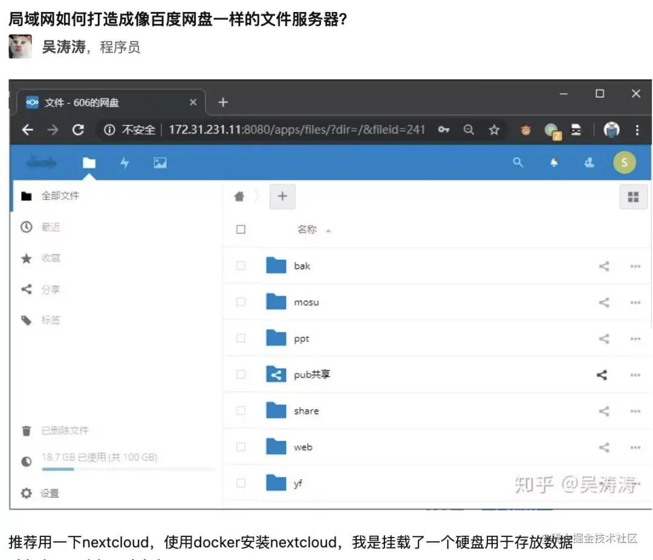Click the browser forward arrow
This screenshot has width=653, height=560.
53,130
